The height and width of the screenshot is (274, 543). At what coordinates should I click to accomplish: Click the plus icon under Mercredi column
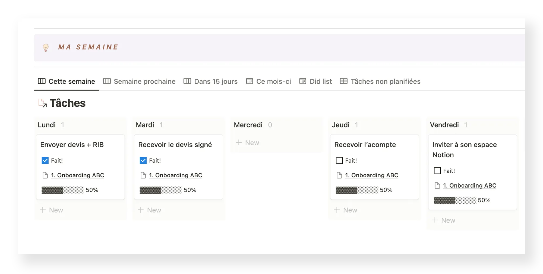(x=239, y=143)
